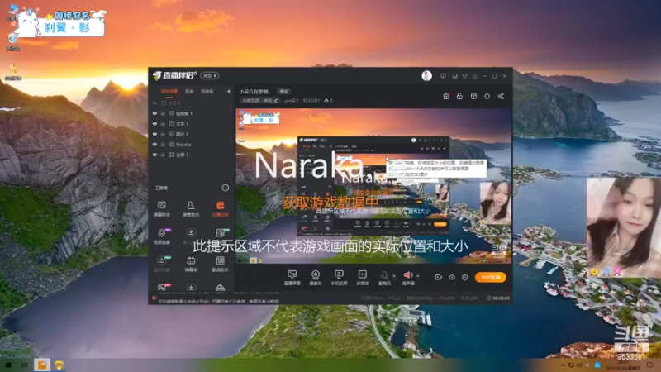Select the Naraka source row
The image size is (661, 372).
click(192, 144)
